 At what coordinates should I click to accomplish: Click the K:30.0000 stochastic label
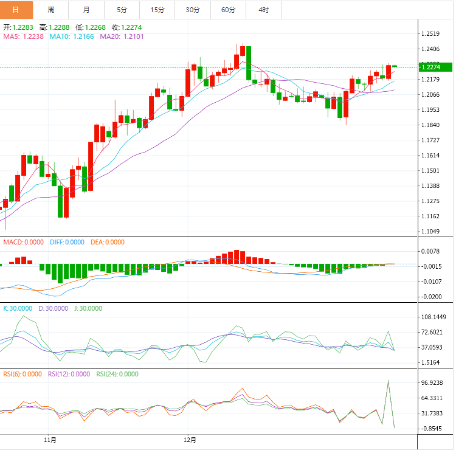(18, 308)
